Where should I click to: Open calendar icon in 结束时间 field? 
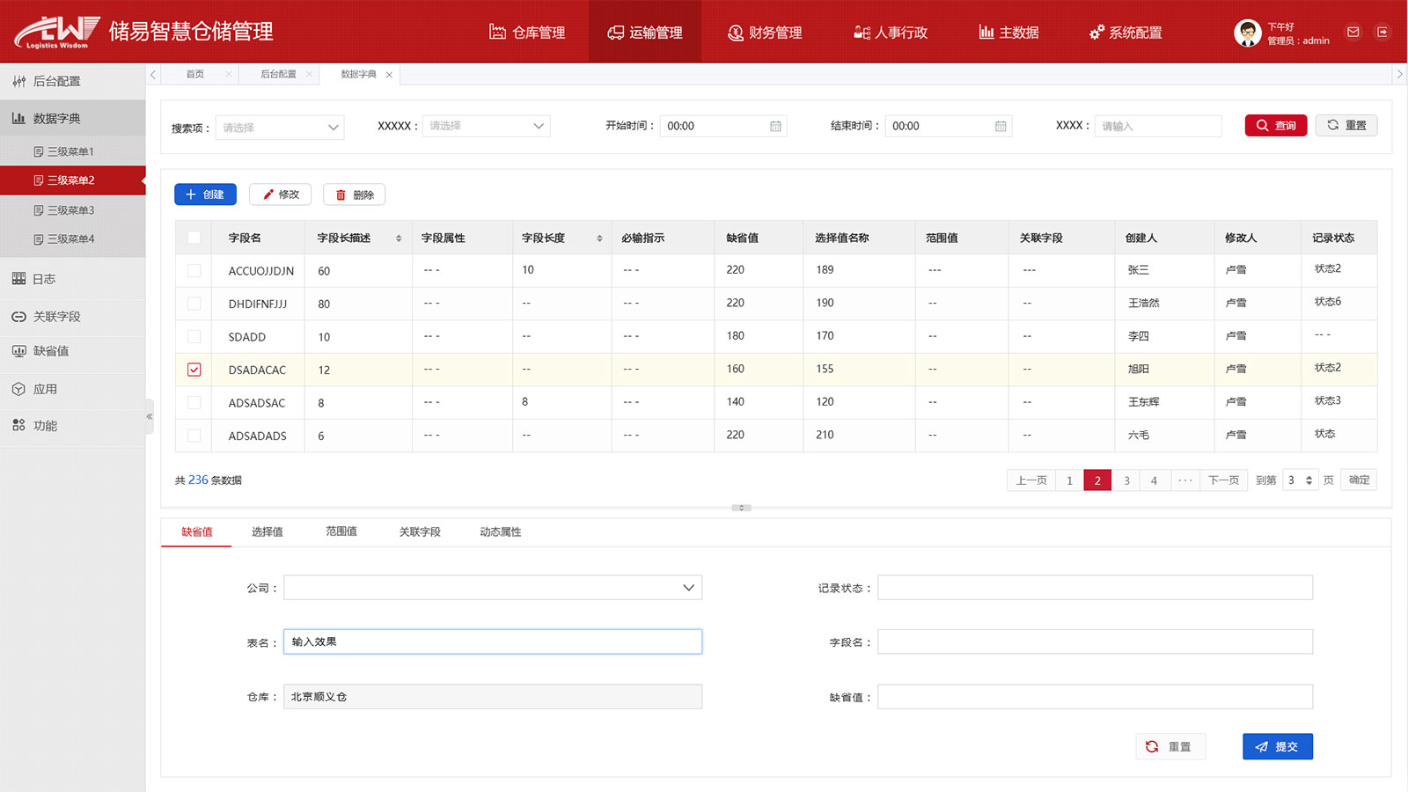click(x=1001, y=127)
